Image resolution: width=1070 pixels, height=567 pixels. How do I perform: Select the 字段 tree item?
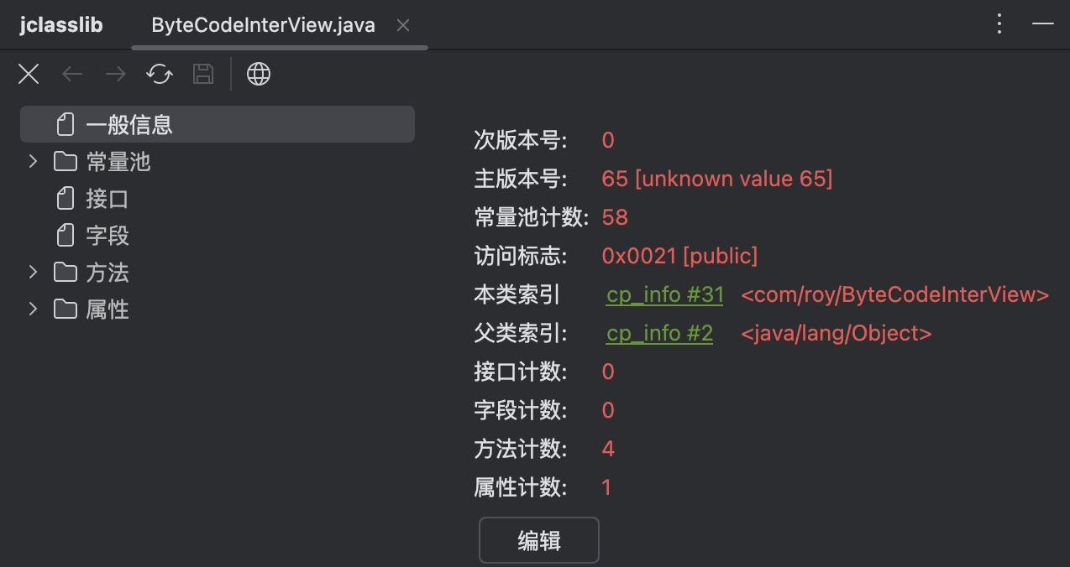tap(107, 236)
